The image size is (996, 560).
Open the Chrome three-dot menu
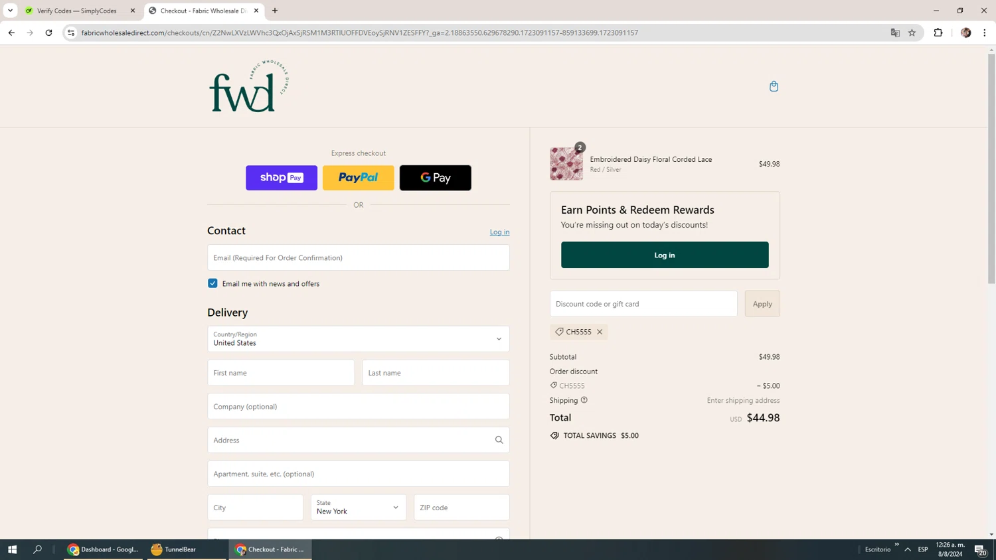985,33
